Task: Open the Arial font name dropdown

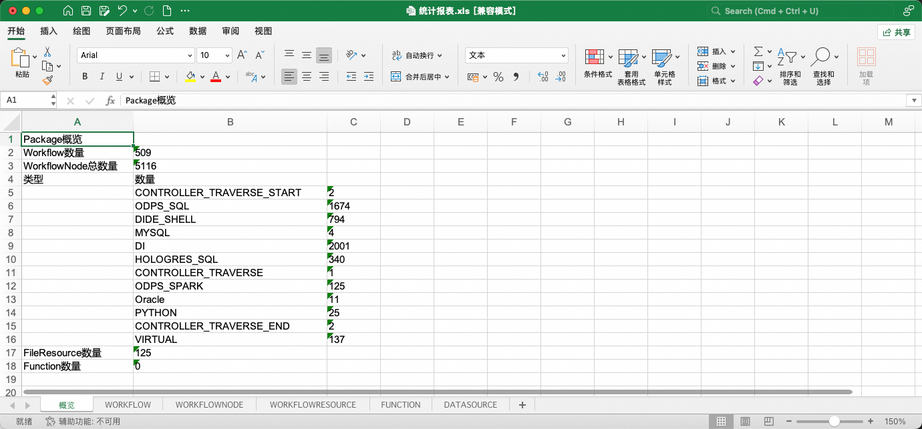Action: click(188, 55)
